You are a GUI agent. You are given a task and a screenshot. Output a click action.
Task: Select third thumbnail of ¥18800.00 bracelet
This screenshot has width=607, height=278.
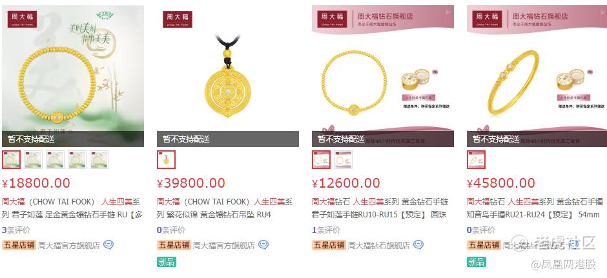(56, 160)
